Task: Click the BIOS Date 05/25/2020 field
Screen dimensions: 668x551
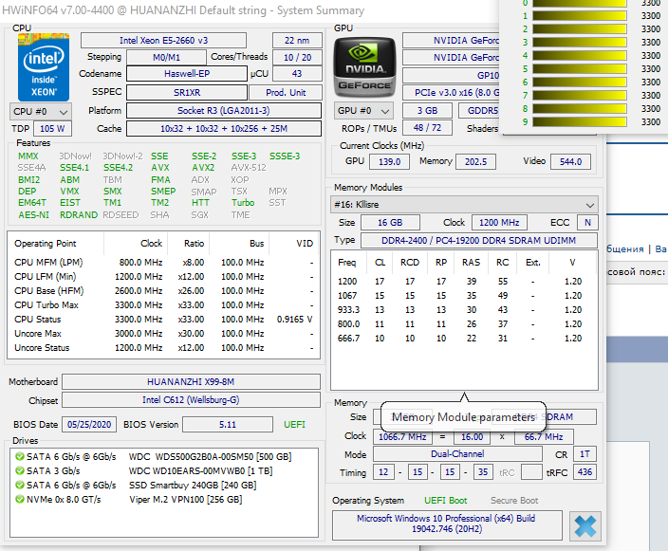Action: (x=89, y=425)
